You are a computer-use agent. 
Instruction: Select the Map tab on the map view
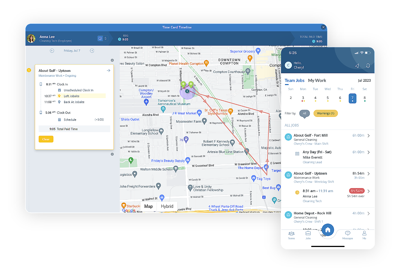pyautogui.click(x=148, y=206)
